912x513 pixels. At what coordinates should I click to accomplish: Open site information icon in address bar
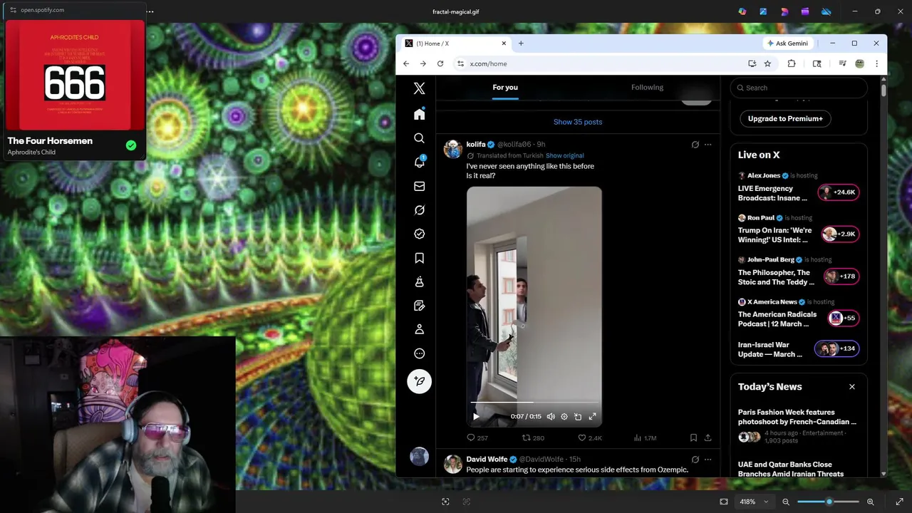click(461, 63)
